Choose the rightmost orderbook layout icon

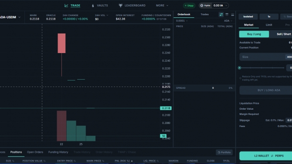tap(233, 14)
